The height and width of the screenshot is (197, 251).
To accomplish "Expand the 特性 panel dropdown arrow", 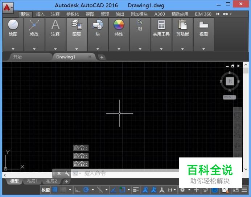I will pyautogui.click(x=119, y=49).
